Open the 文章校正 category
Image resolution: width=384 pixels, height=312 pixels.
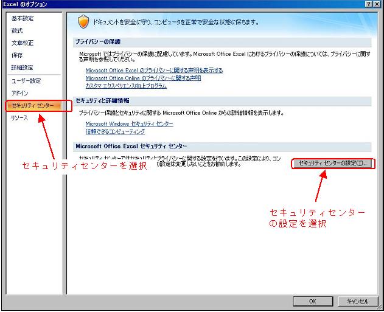click(x=23, y=43)
